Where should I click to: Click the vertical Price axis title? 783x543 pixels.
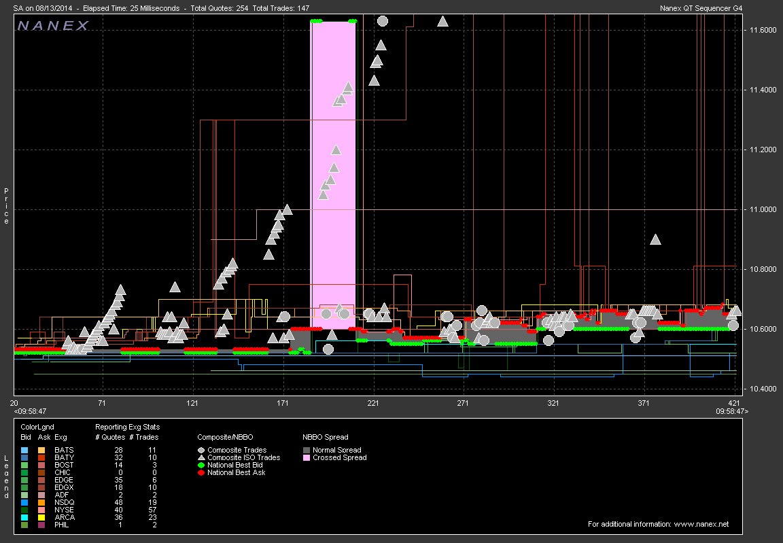6,206
